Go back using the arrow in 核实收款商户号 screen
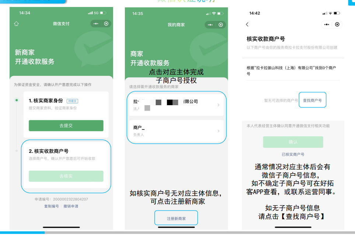This screenshot has height=235, width=355. click(x=247, y=24)
